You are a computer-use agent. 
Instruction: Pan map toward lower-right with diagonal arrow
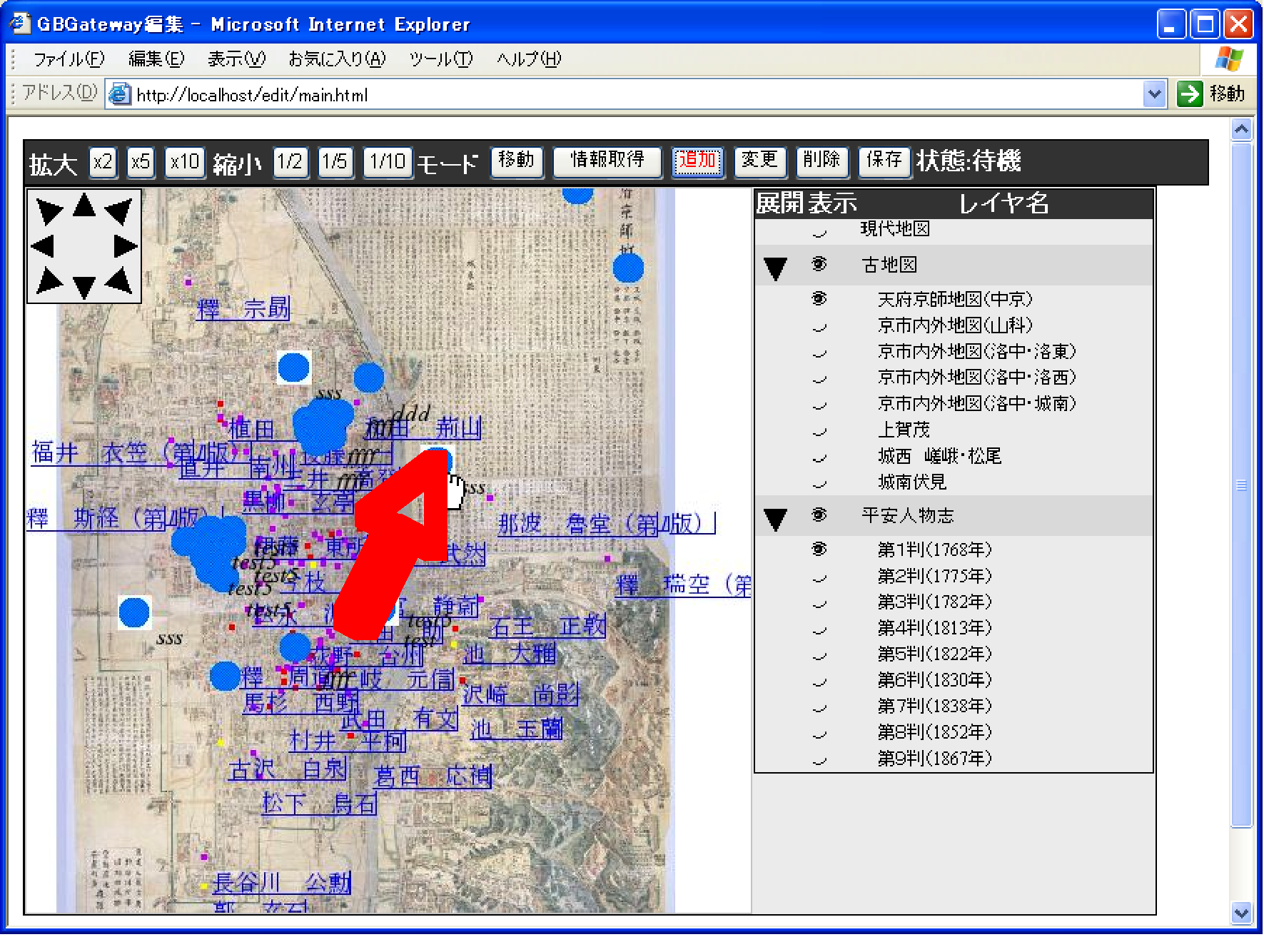[119, 280]
